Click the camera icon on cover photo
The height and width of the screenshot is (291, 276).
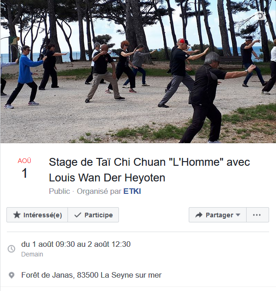click(x=261, y=16)
